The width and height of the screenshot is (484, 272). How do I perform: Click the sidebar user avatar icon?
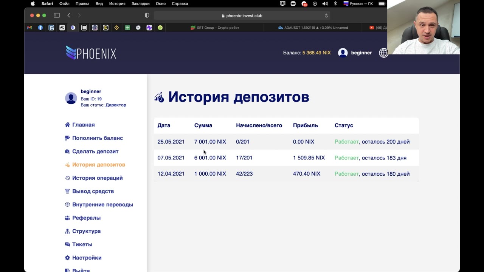71,98
